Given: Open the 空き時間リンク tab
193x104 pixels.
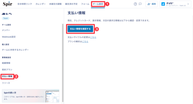Looking at the screenshot, I should tap(24, 4).
